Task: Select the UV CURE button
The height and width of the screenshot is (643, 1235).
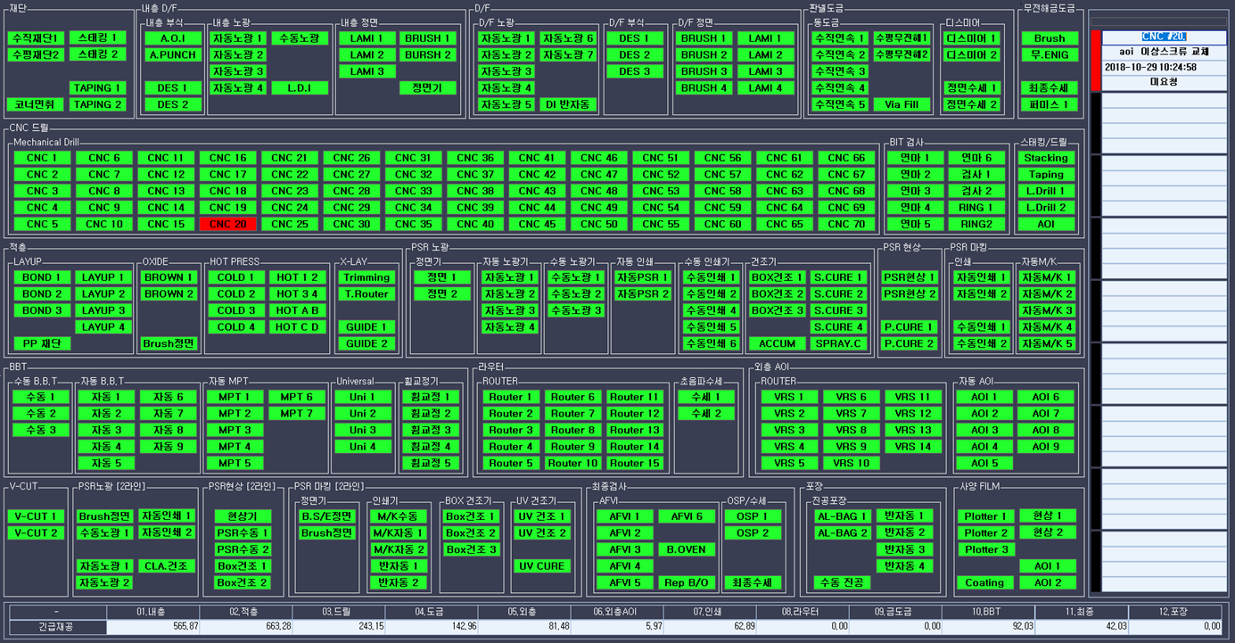Action: point(543,565)
